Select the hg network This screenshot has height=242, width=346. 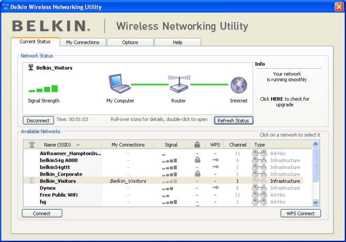pos(43,202)
